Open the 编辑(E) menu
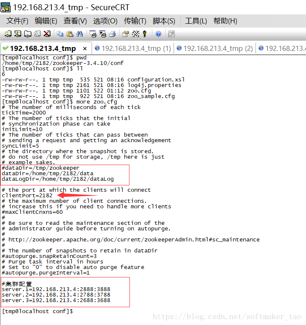The image size is (306, 325). tap(46, 21)
